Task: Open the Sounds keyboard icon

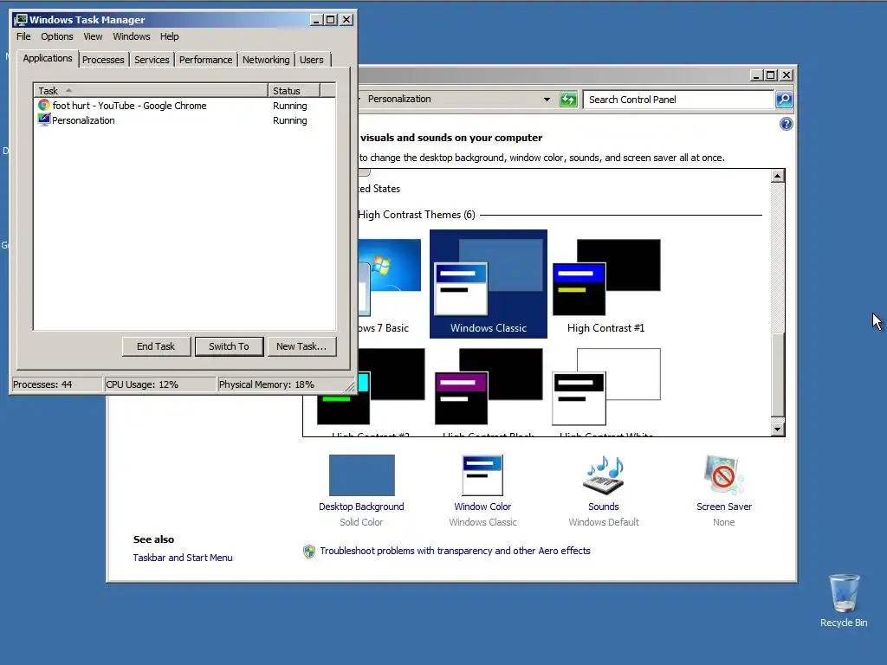Action: click(604, 475)
